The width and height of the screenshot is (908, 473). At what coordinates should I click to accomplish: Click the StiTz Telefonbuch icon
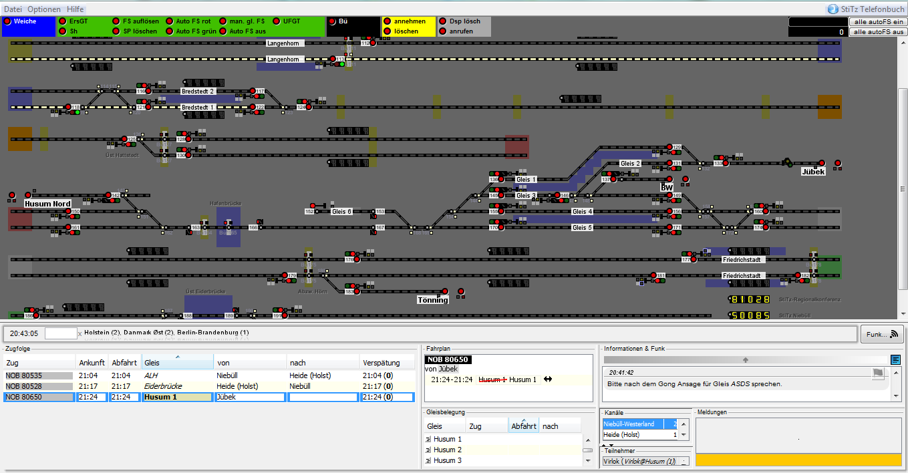[x=833, y=9]
